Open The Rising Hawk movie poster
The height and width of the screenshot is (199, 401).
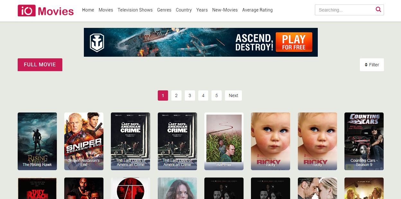37,141
